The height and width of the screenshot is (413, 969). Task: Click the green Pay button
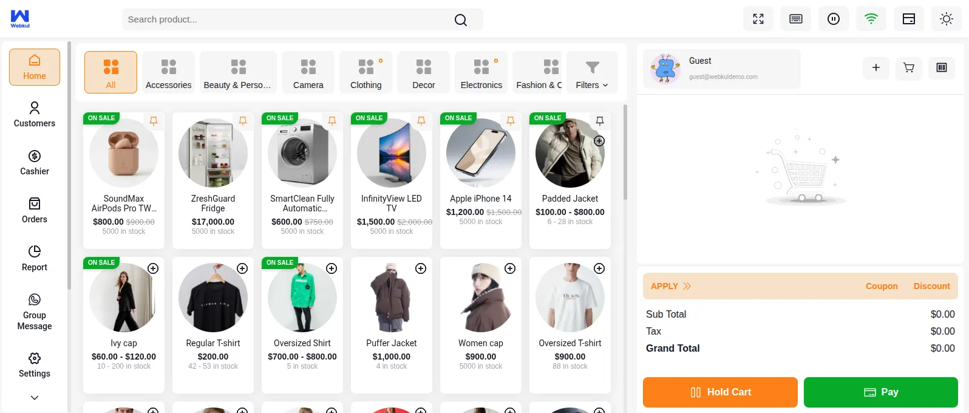click(881, 392)
